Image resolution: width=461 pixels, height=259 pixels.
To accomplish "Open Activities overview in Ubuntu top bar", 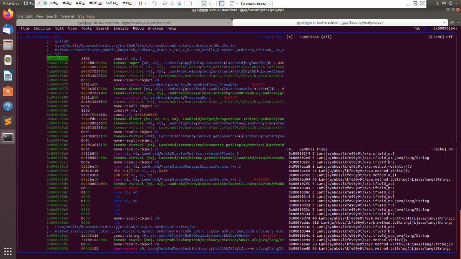I will point(11,3).
